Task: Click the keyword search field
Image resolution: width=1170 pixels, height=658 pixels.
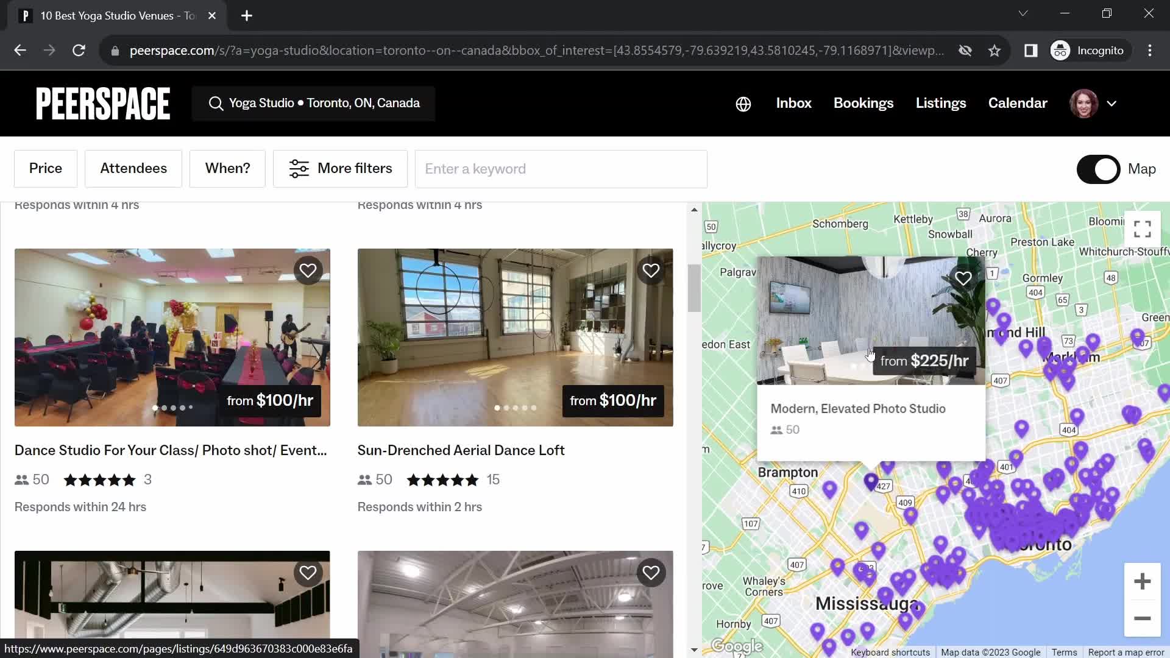Action: [x=561, y=169]
